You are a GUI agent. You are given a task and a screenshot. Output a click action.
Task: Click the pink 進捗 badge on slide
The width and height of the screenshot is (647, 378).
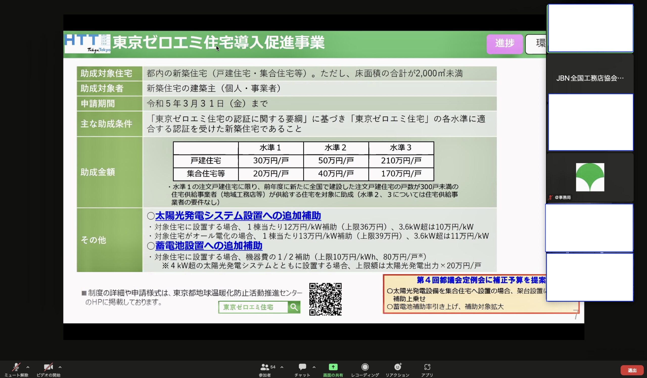(x=505, y=44)
